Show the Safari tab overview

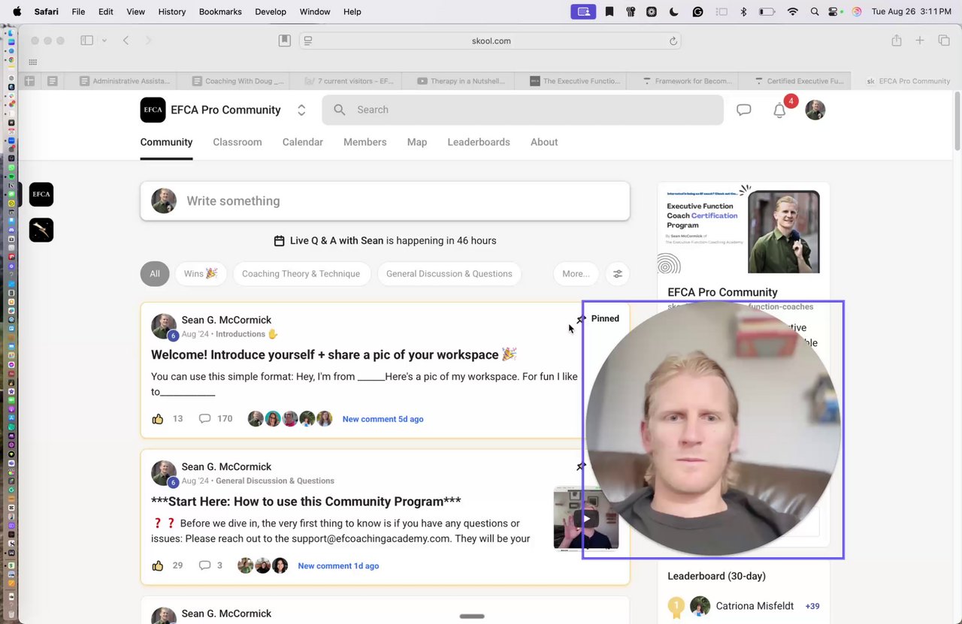[944, 41]
